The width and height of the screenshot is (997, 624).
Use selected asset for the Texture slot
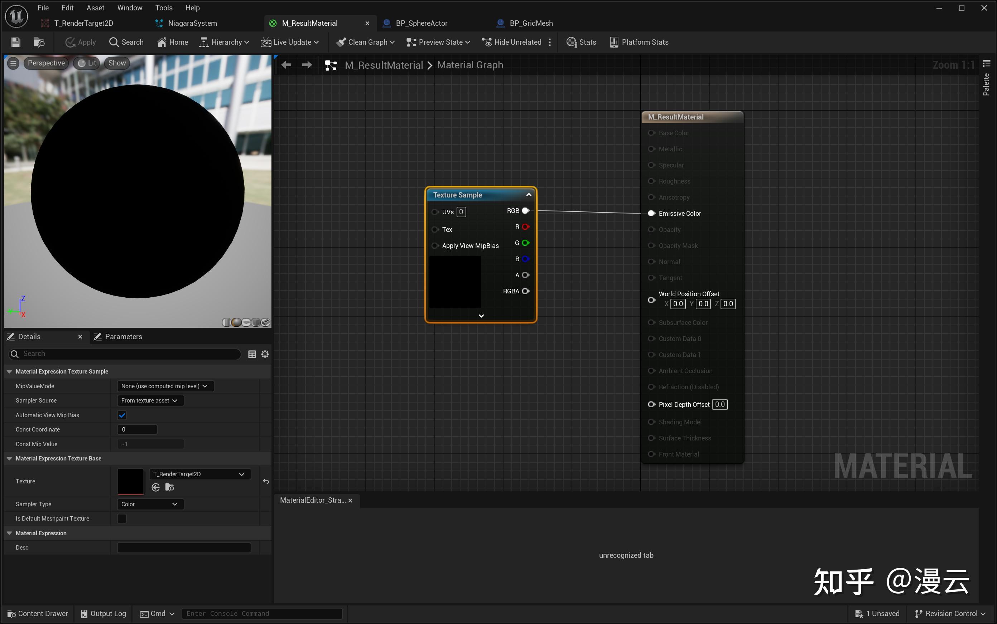(155, 487)
